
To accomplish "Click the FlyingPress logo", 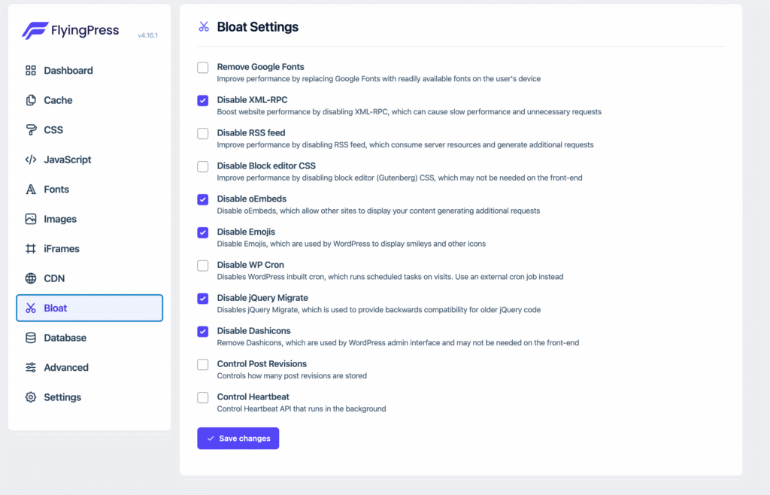I will coord(71,31).
